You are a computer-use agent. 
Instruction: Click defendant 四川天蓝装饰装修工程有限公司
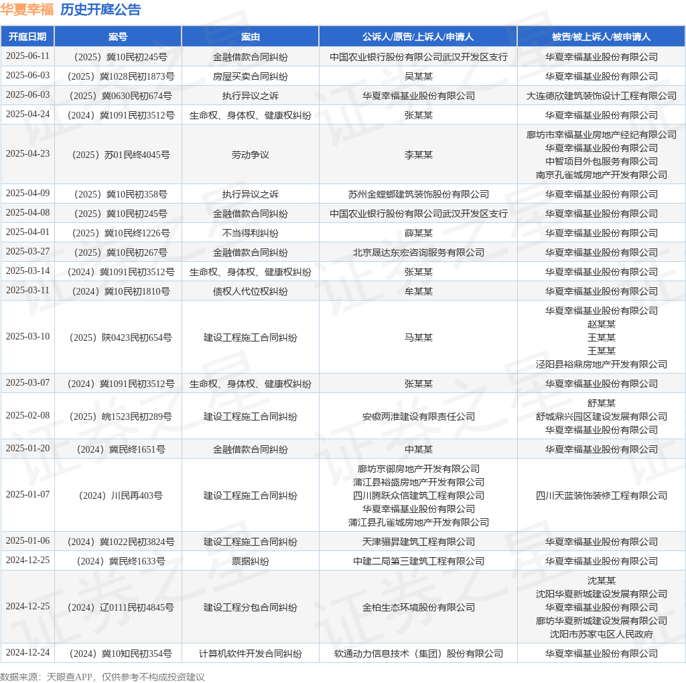point(601,496)
